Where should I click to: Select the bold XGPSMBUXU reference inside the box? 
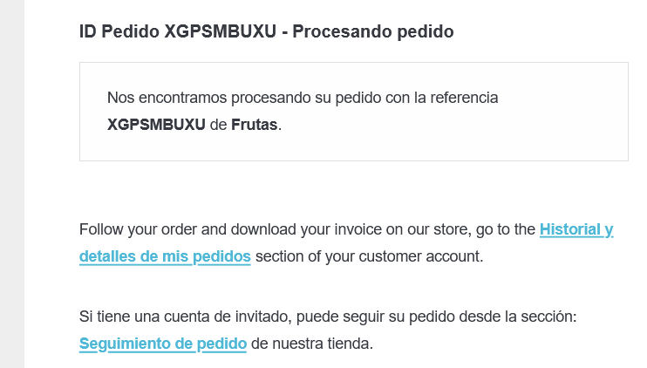point(156,125)
